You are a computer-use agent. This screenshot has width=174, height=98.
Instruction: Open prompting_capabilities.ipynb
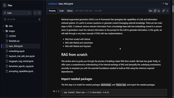coord(21,71)
